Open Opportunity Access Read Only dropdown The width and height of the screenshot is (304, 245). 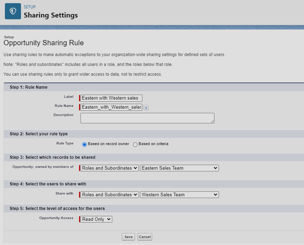(96, 219)
